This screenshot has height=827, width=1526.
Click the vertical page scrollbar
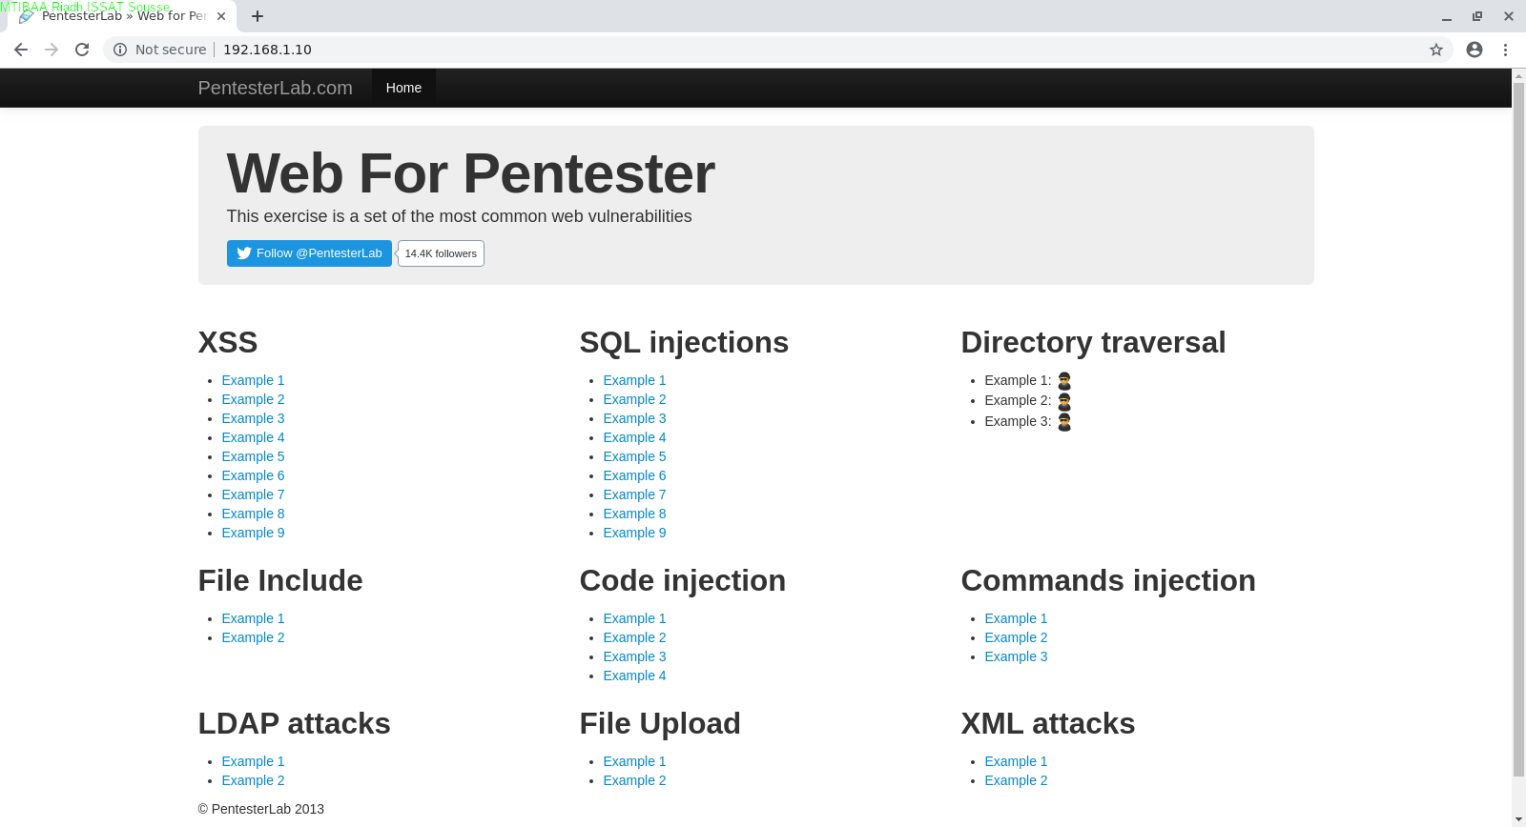click(1518, 429)
